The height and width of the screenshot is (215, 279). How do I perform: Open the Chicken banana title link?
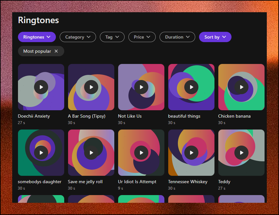(x=234, y=116)
